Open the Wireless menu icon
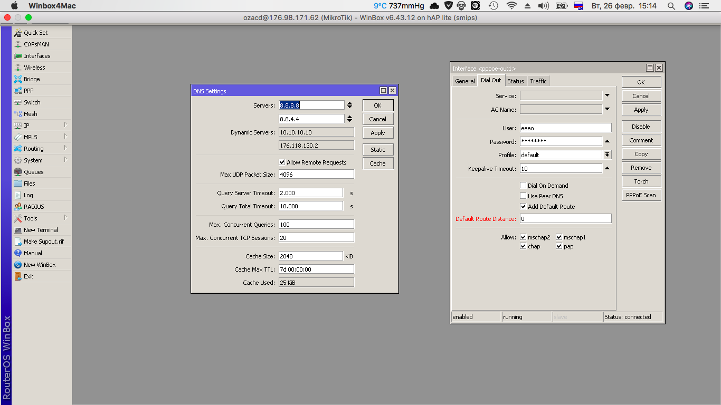This screenshot has height=405, width=721. [x=18, y=67]
